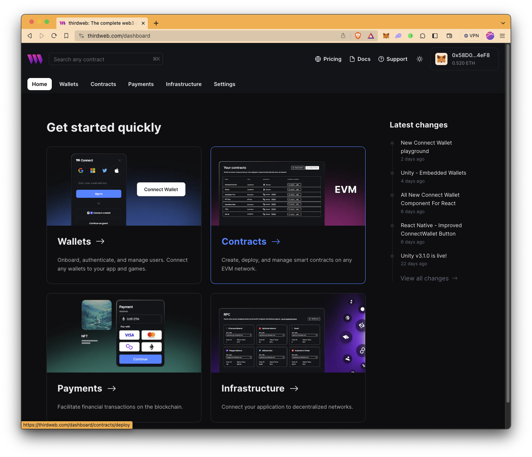Close the thirdweb browser tab
This screenshot has height=457, width=532.
point(143,23)
